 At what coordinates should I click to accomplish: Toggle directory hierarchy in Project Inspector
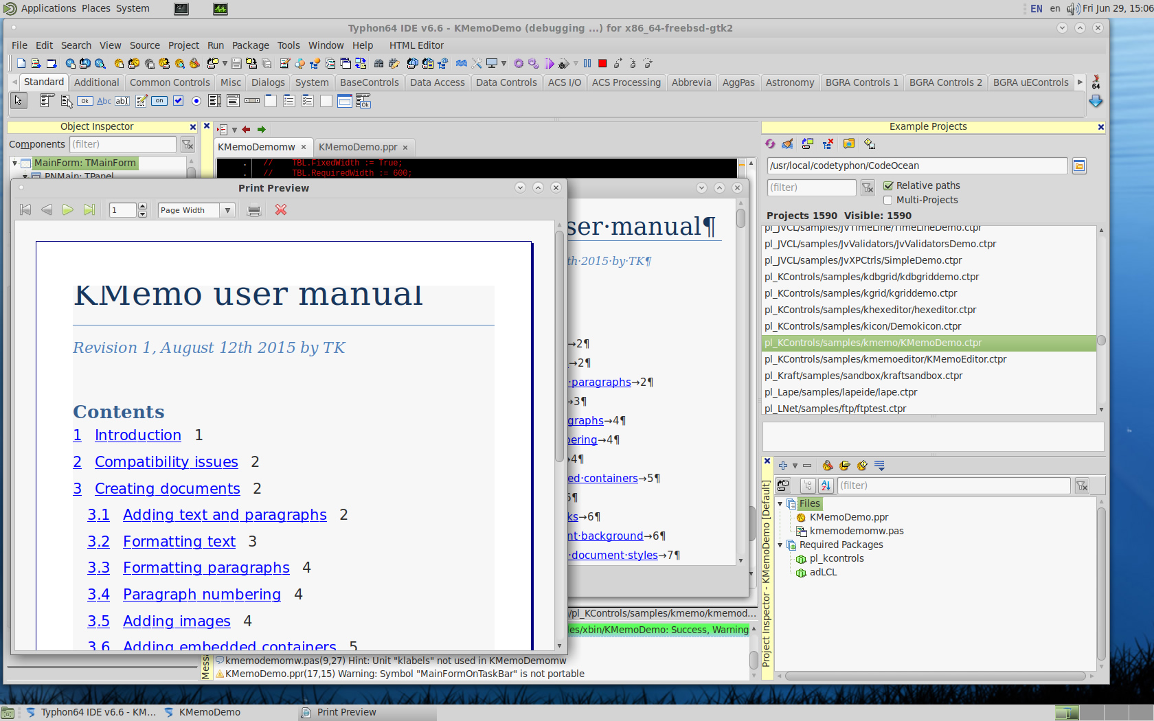tap(808, 485)
